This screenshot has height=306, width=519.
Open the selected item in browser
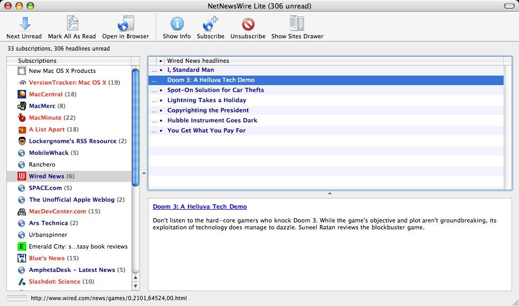pyautogui.click(x=126, y=23)
